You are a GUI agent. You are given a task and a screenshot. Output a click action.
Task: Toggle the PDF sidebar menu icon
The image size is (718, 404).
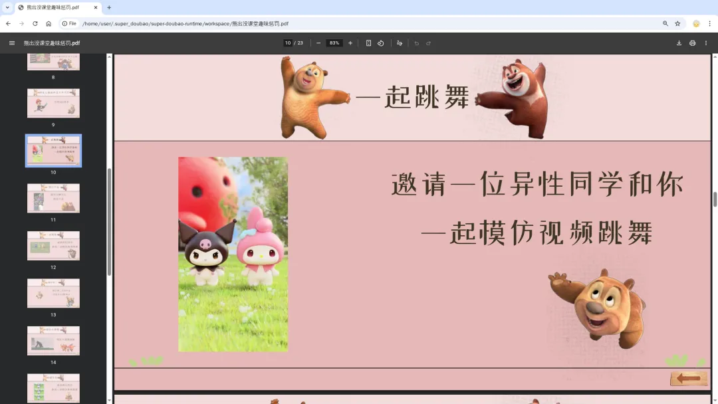12,43
